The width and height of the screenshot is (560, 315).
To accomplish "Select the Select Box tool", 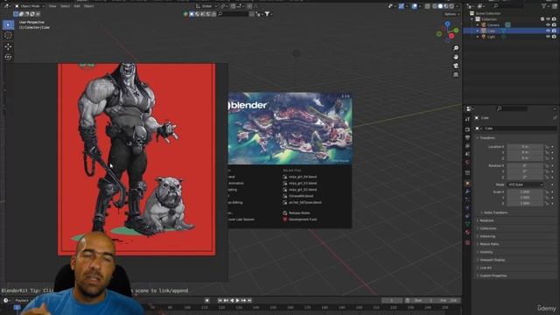I will pos(8,24).
